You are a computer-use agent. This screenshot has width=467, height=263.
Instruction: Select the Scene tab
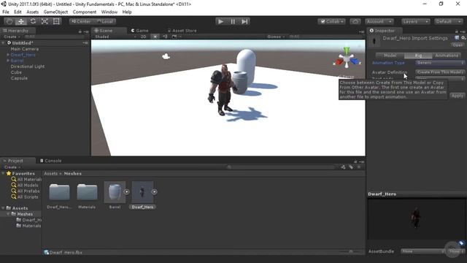(104, 31)
